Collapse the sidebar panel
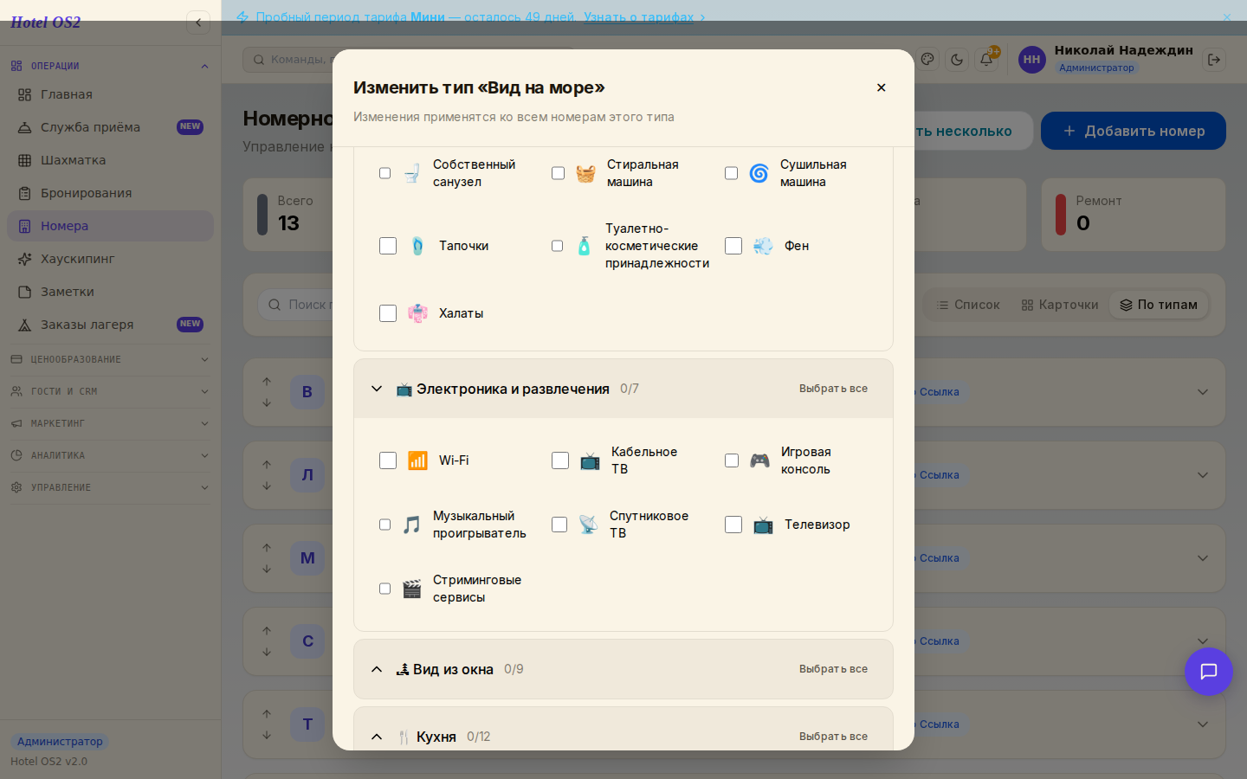The image size is (1247, 779). (x=198, y=23)
